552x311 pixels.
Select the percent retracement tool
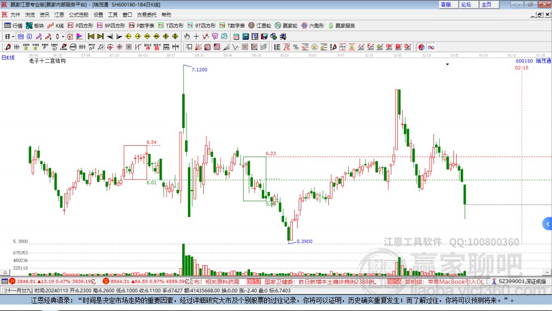click(x=296, y=47)
